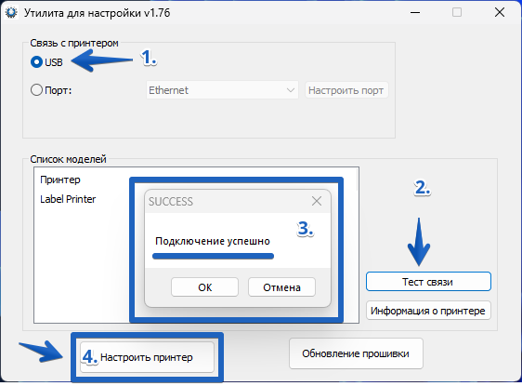Screen dimensions: 522x386
Task: Open the Ethernet port dropdown
Action: pyautogui.click(x=222, y=90)
